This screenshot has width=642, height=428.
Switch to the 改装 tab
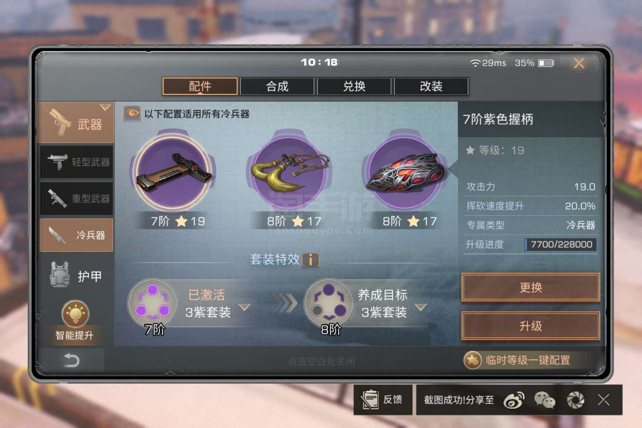tap(431, 86)
